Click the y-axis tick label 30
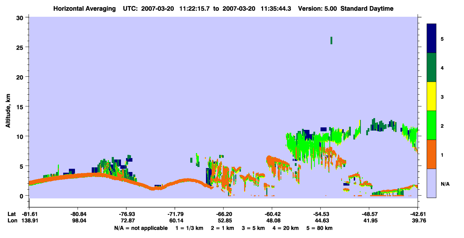This screenshot has width=464, height=238. click(x=21, y=17)
